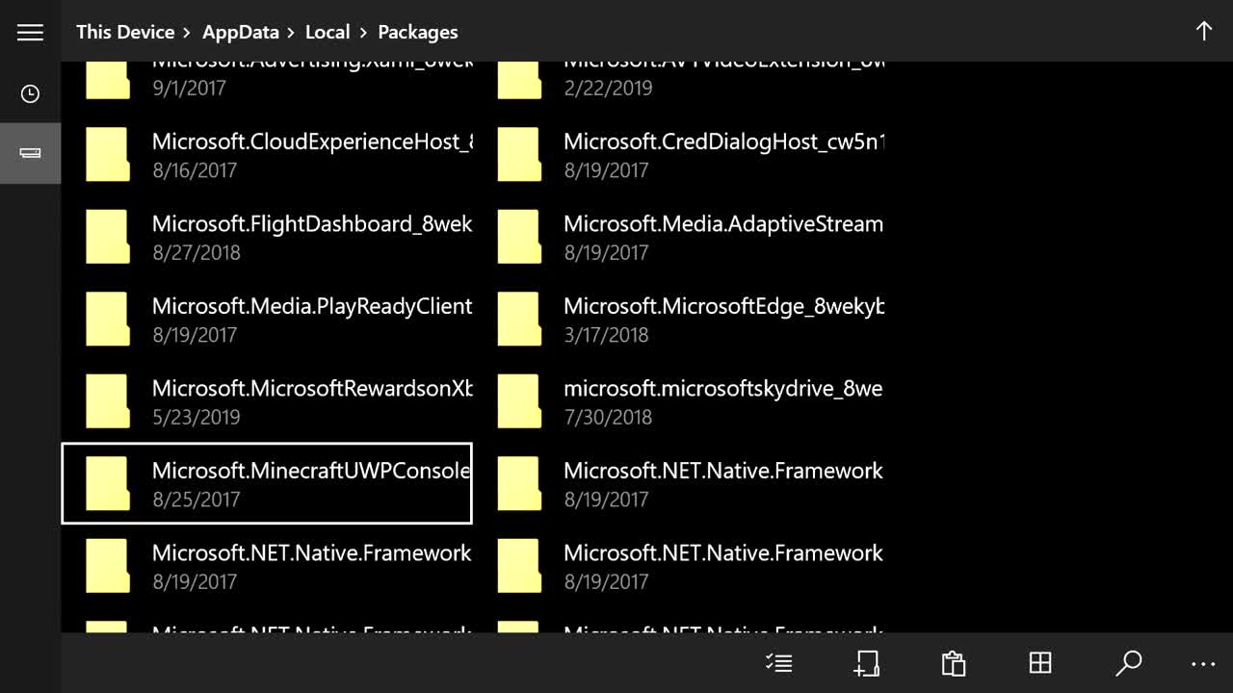Open the more options ellipsis
The height and width of the screenshot is (693, 1233).
coord(1203,664)
